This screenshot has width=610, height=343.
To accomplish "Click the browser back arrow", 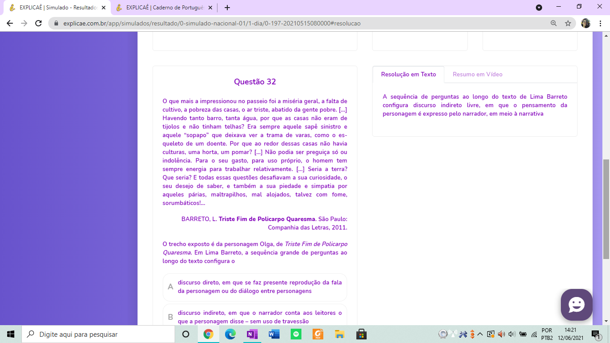I will [10, 23].
